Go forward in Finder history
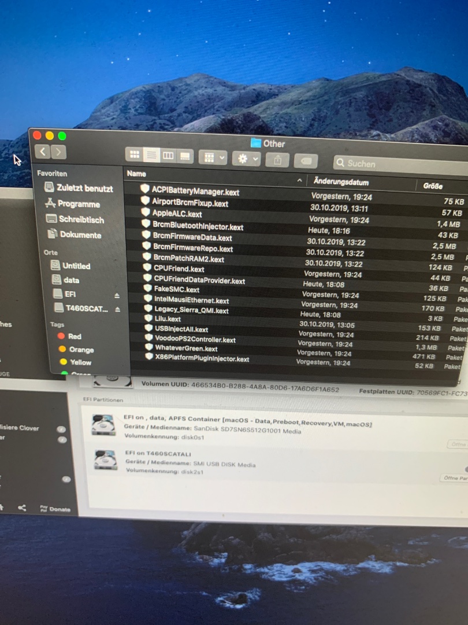 pyautogui.click(x=58, y=152)
